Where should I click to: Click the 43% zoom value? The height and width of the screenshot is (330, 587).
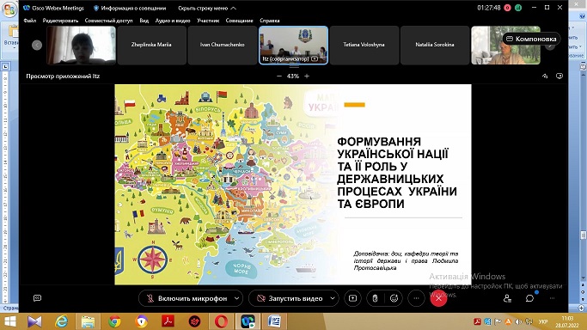click(293, 76)
